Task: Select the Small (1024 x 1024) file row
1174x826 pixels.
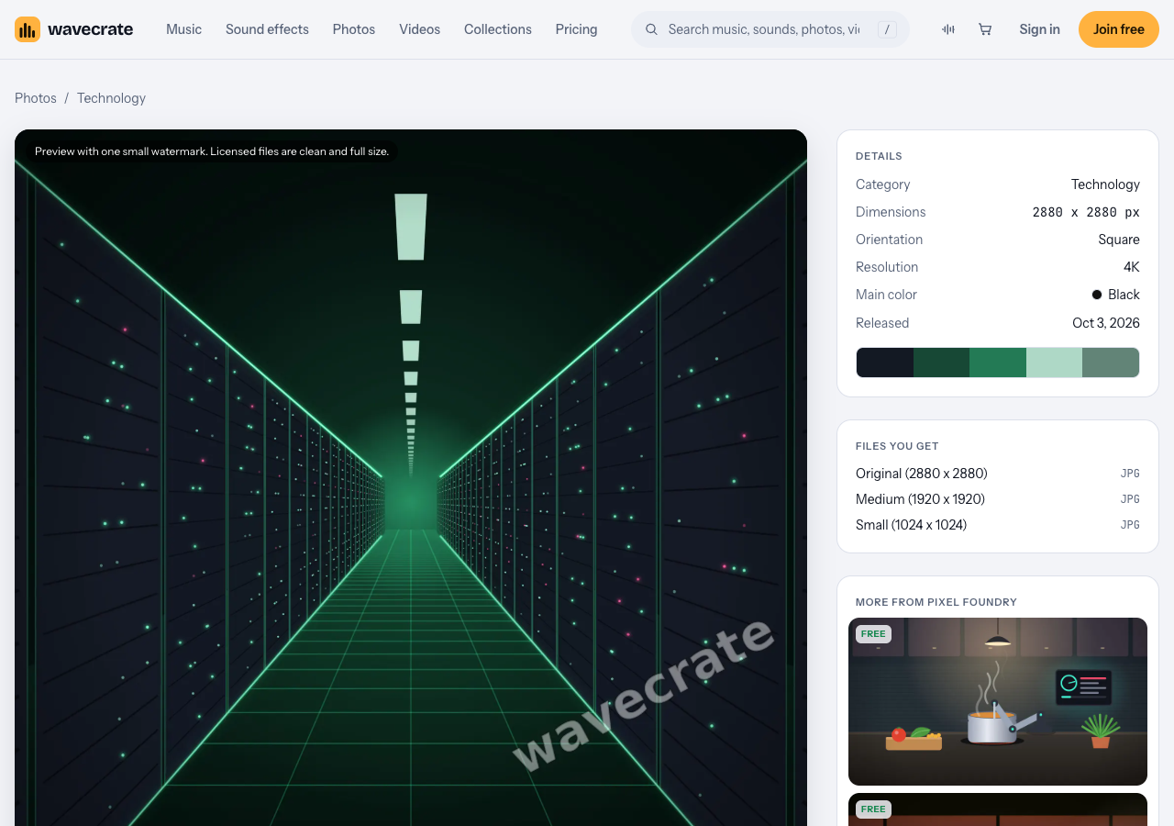Action: coord(998,525)
